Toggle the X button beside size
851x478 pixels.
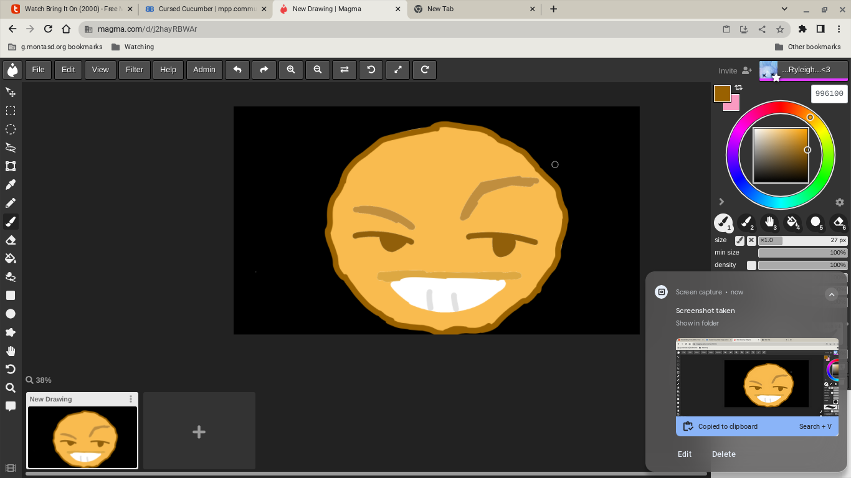point(751,240)
